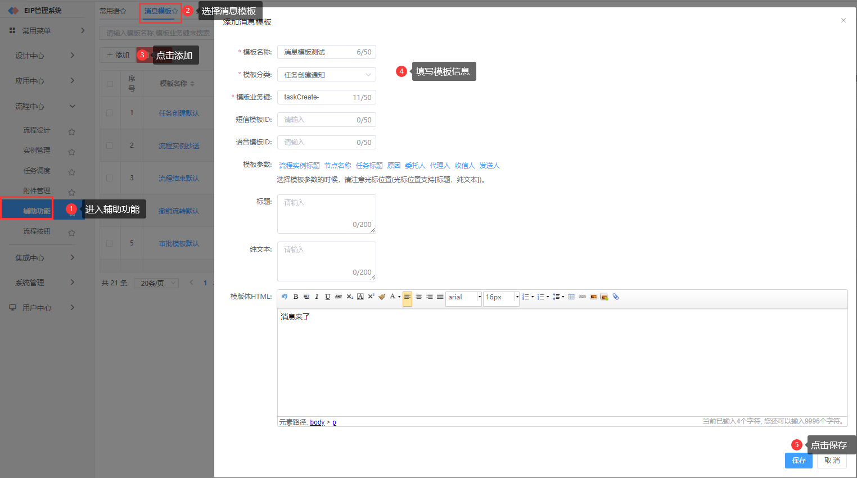Check the checkbox for row 1
This screenshot has height=478, width=857.
pos(110,113)
